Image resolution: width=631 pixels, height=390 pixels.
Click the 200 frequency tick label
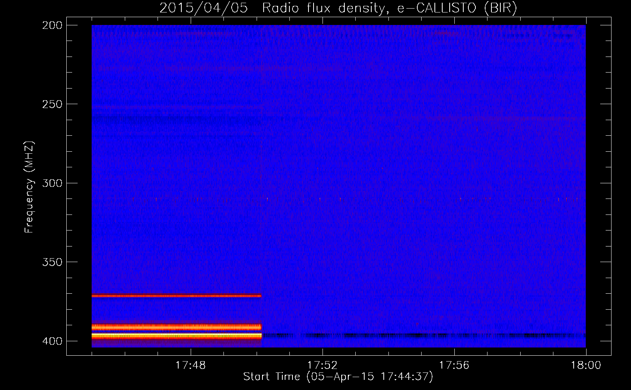[52, 25]
